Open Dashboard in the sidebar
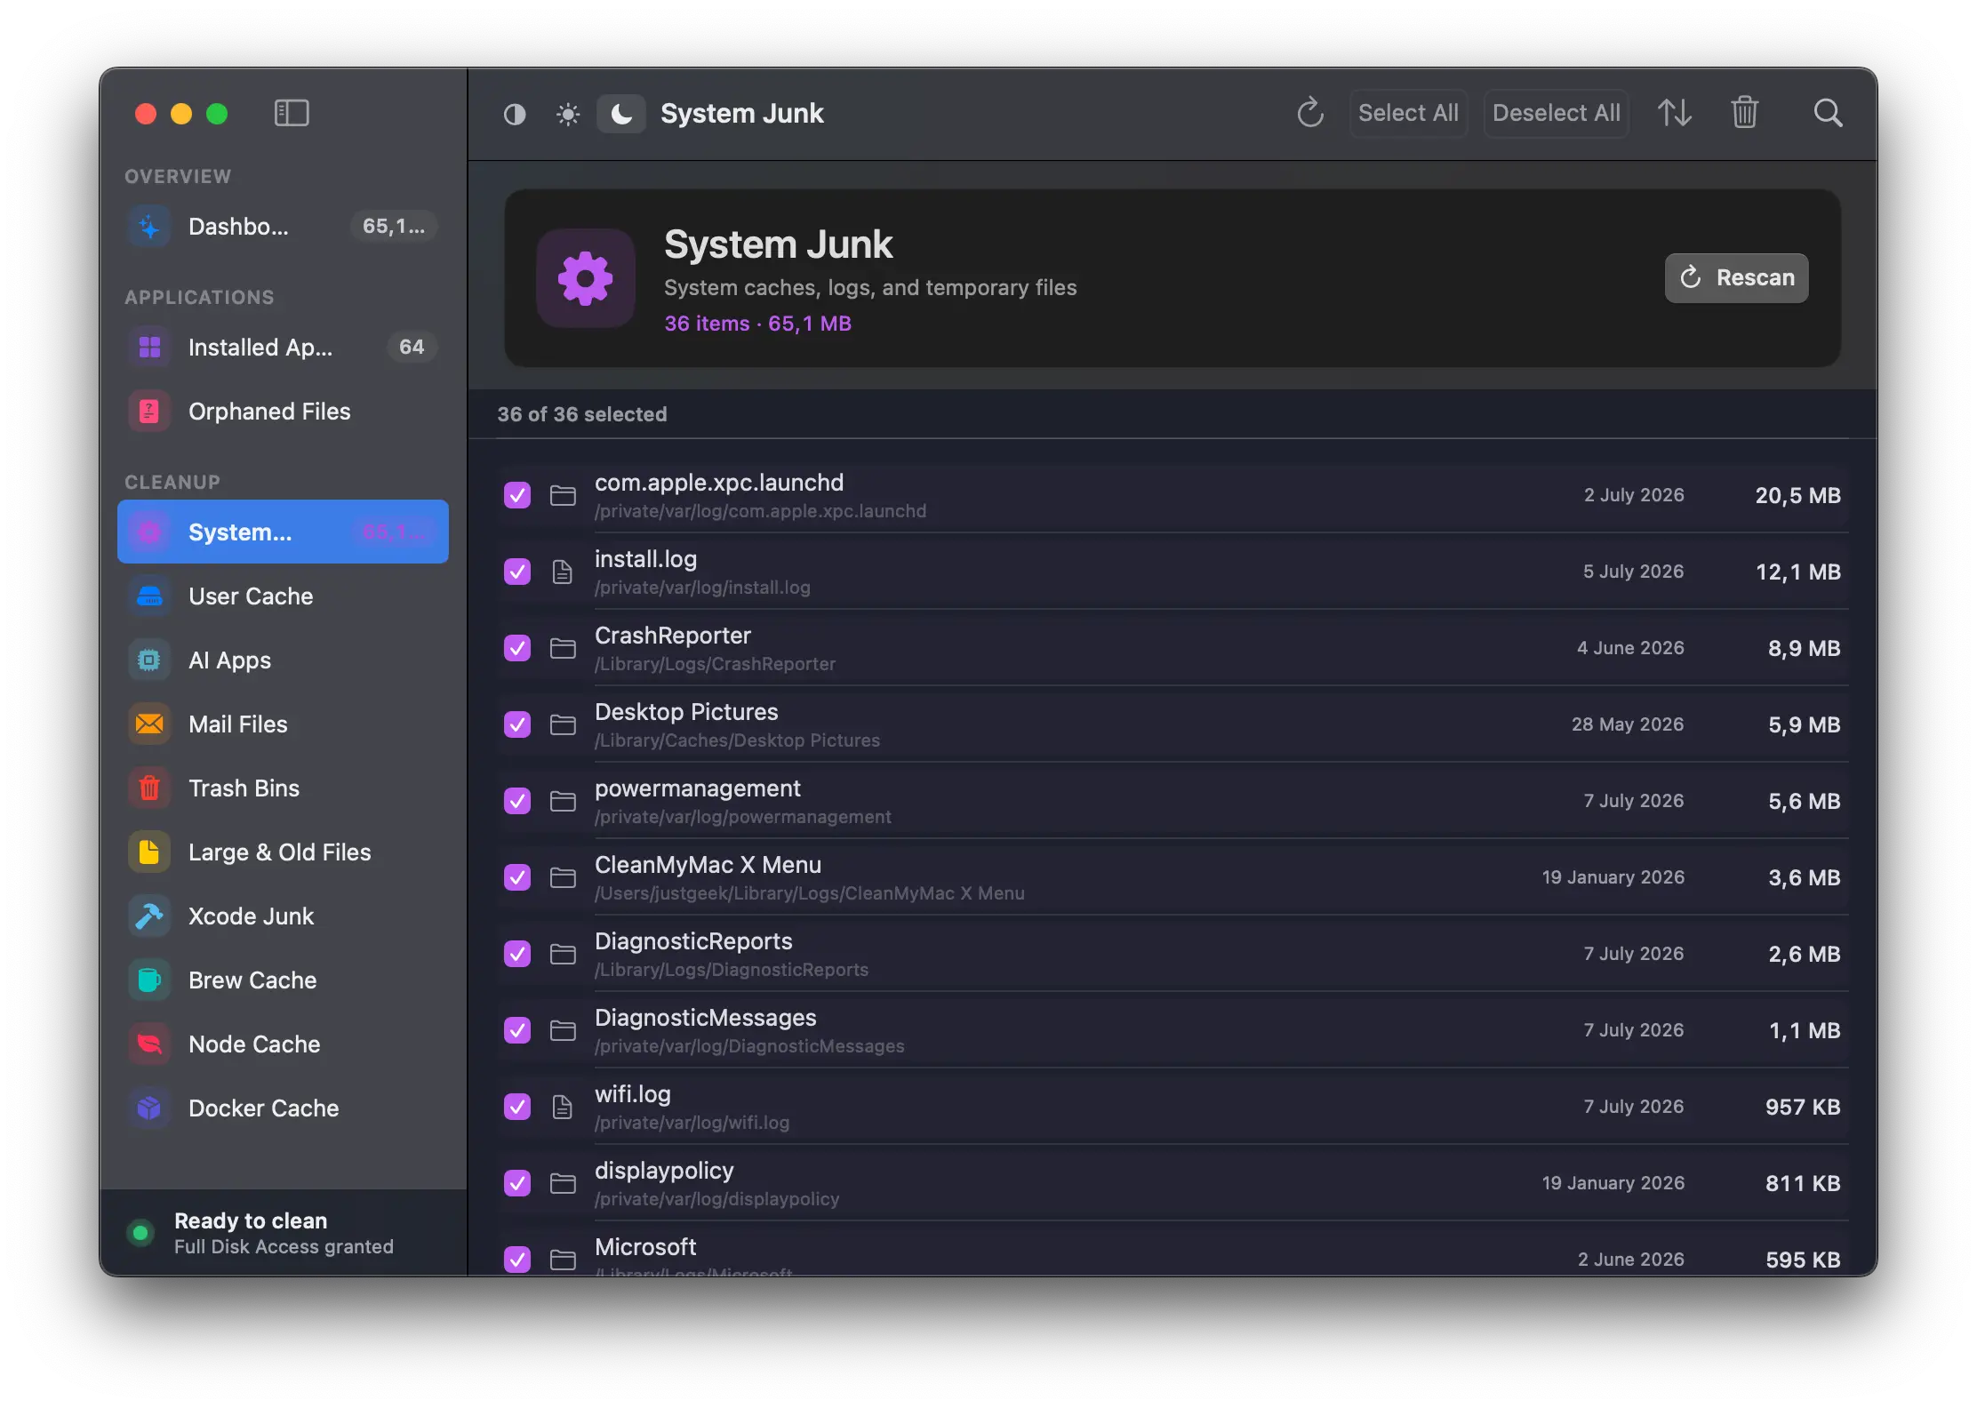 point(283,227)
